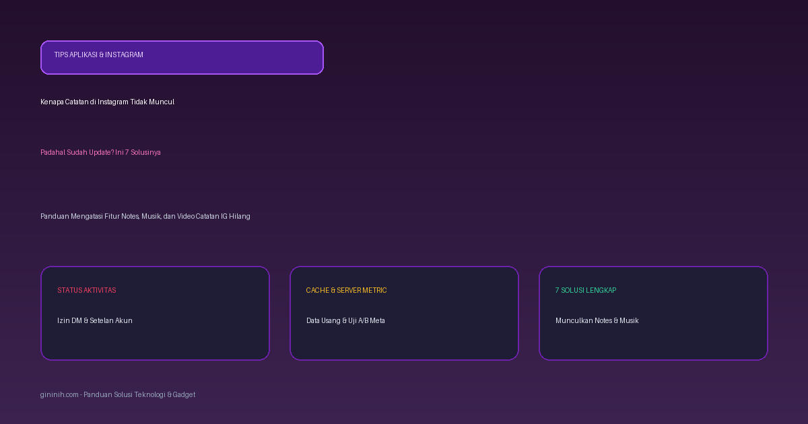Select Munculkan Notes & Musik text

[x=597, y=320]
